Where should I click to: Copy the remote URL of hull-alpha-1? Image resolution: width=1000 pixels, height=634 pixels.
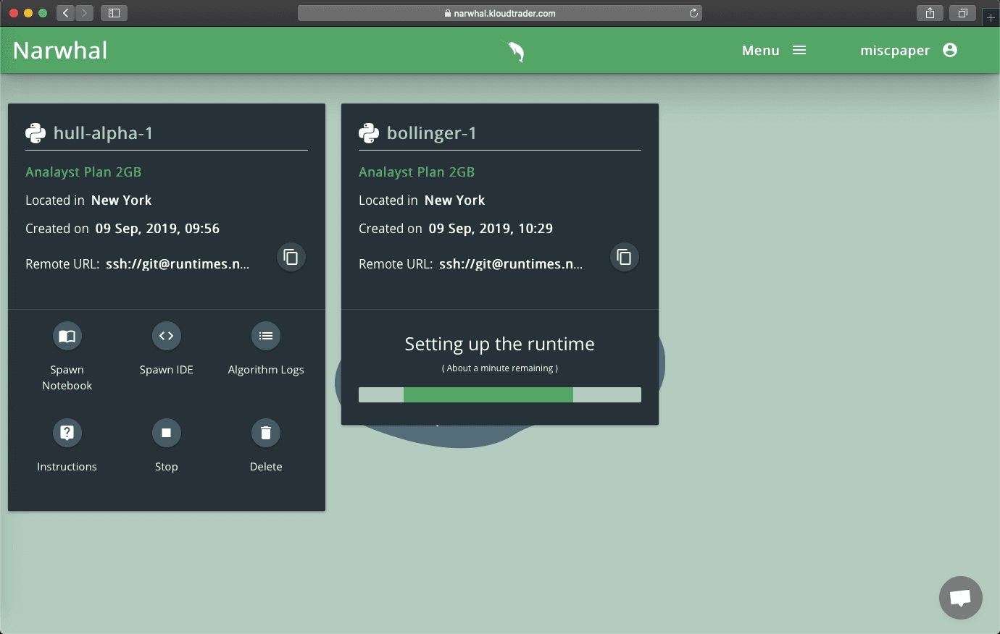[x=291, y=257]
